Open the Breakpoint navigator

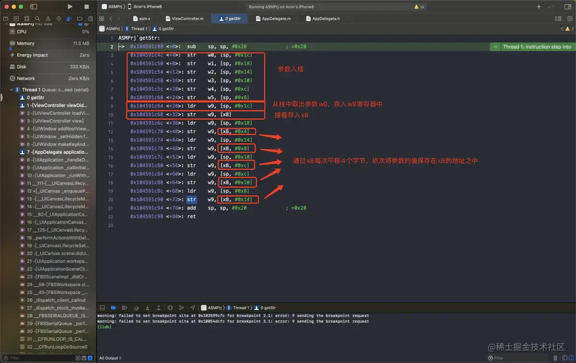(x=79, y=19)
